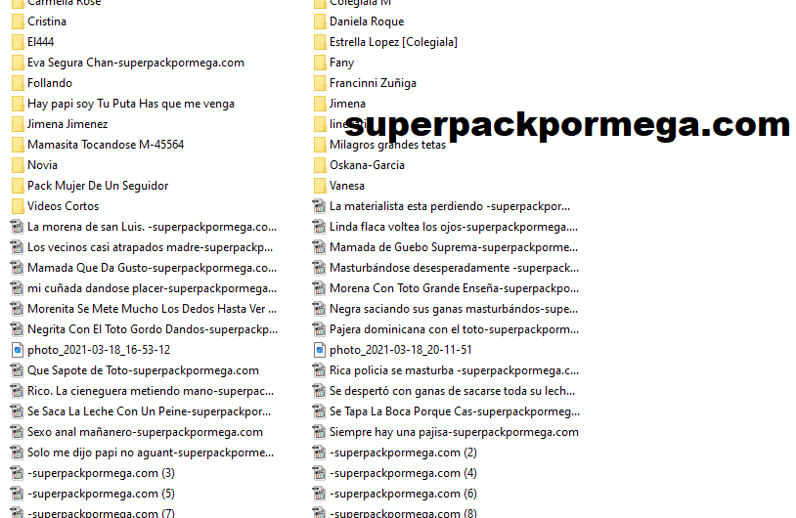This screenshot has height=518, width=796.
Task: Click the Oskana-Garcia folder icon
Action: [x=320, y=165]
